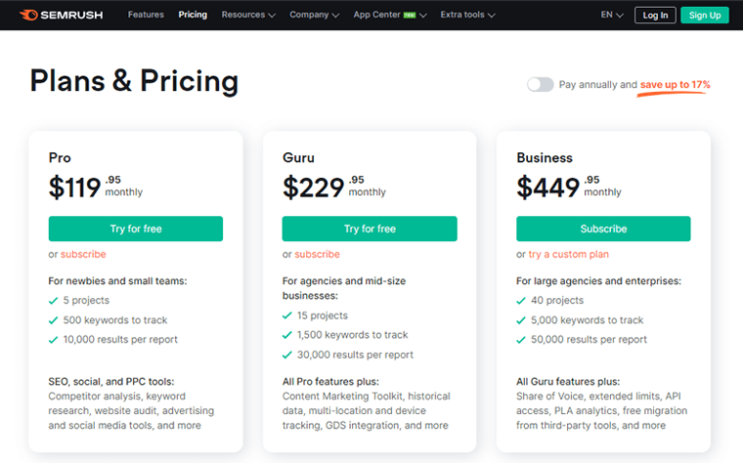Click 'All Pro features plus:' heading
The width and height of the screenshot is (743, 463).
click(330, 382)
